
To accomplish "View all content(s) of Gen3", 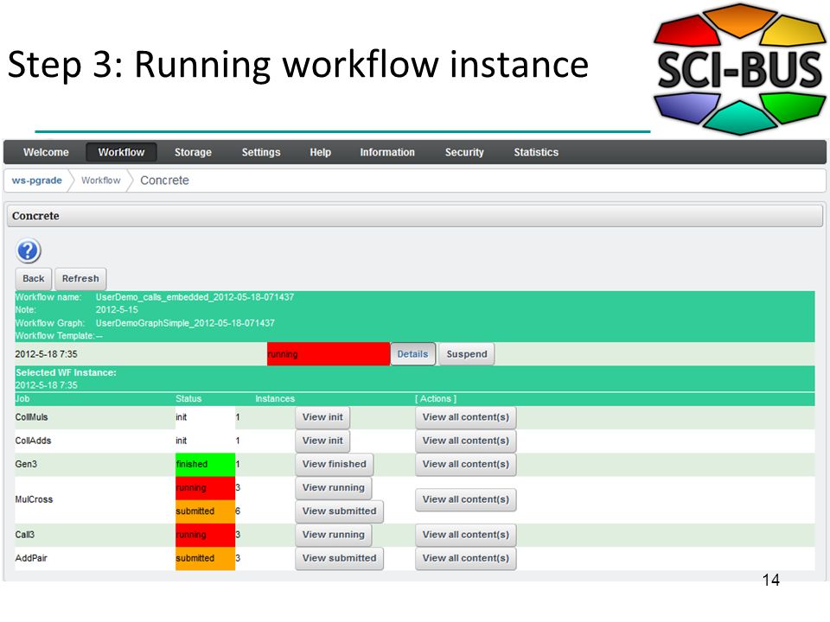I will 466,465.
